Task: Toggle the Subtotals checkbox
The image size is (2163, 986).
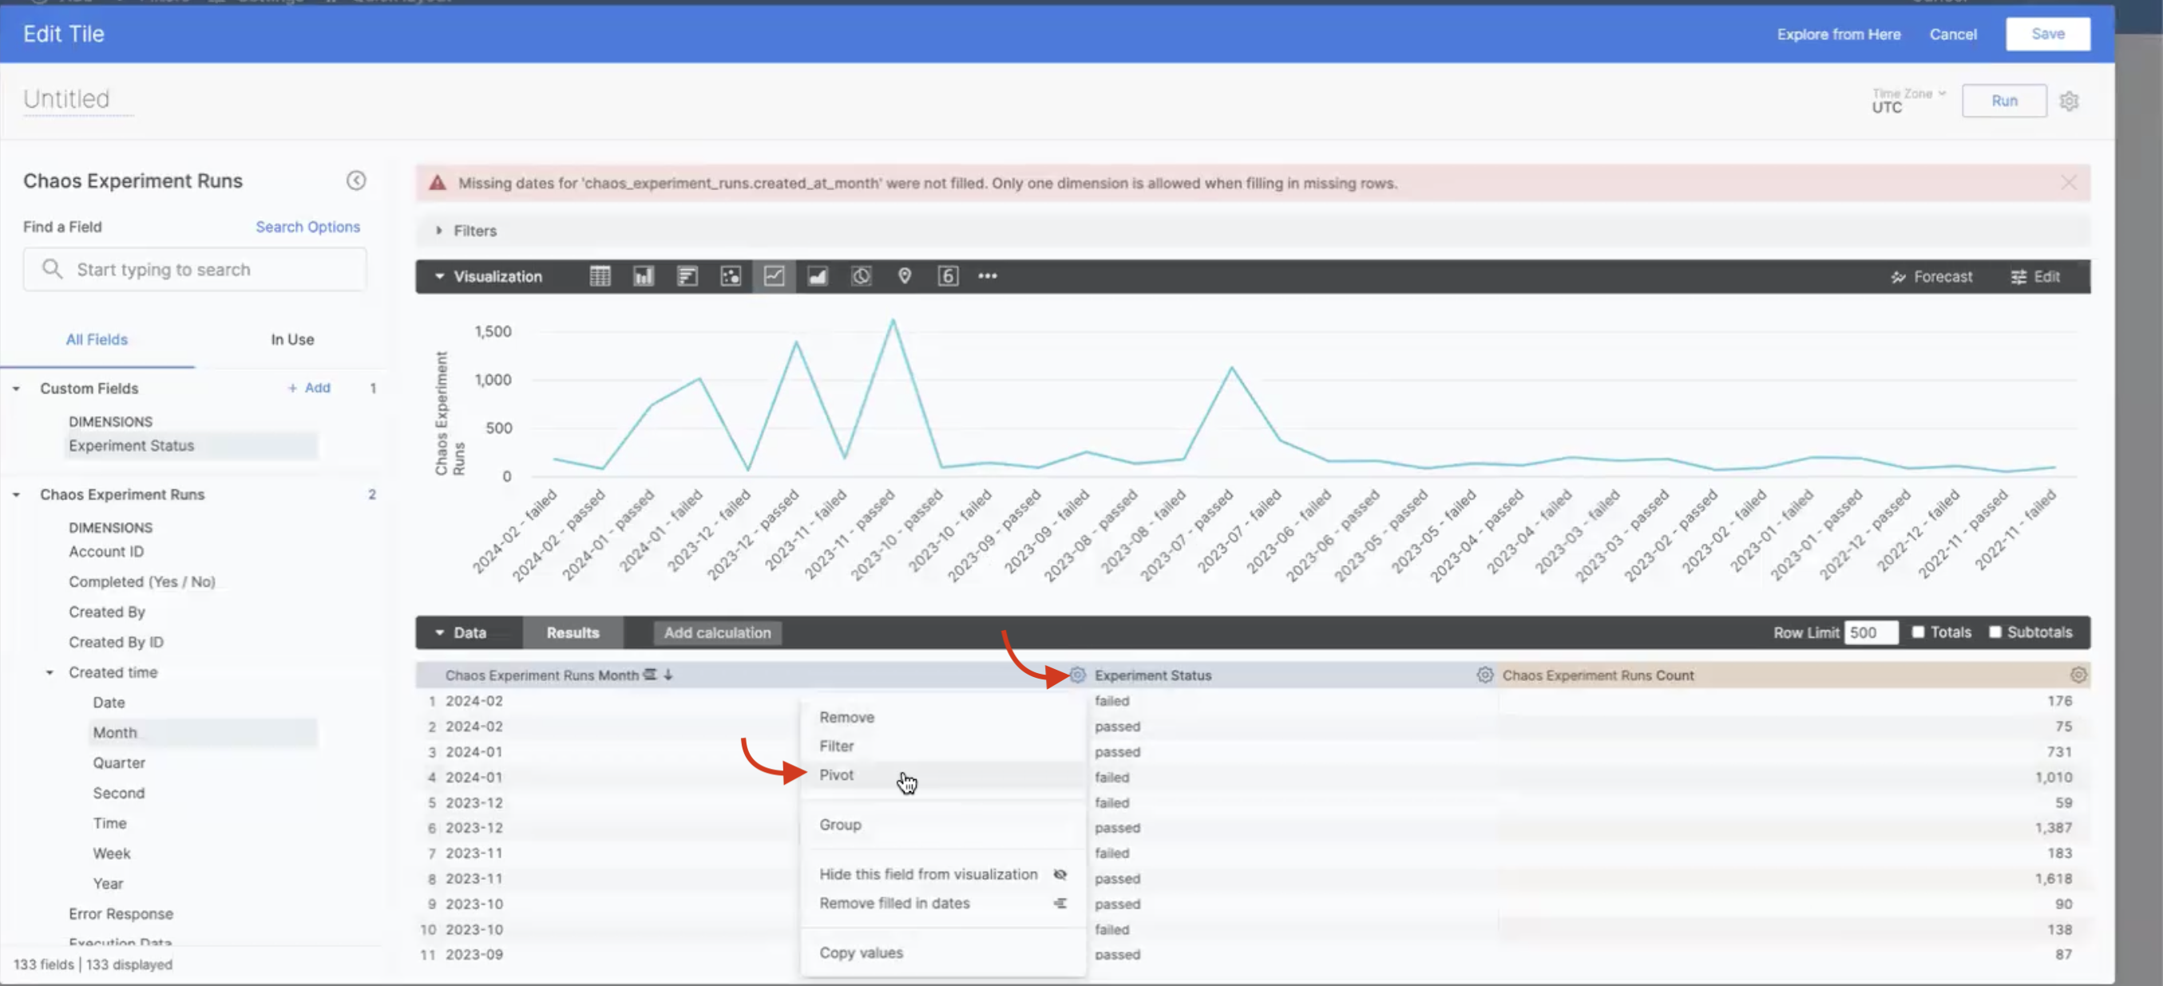Action: [x=1995, y=632]
